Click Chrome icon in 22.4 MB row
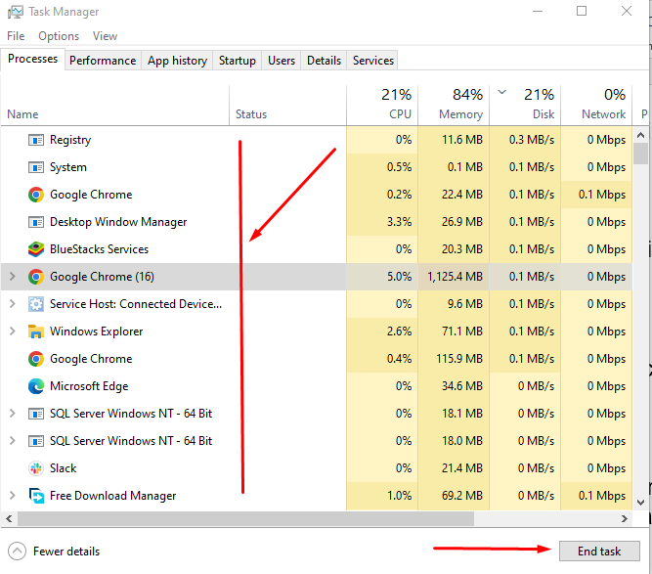Screen dimensions: 652x574 36,195
